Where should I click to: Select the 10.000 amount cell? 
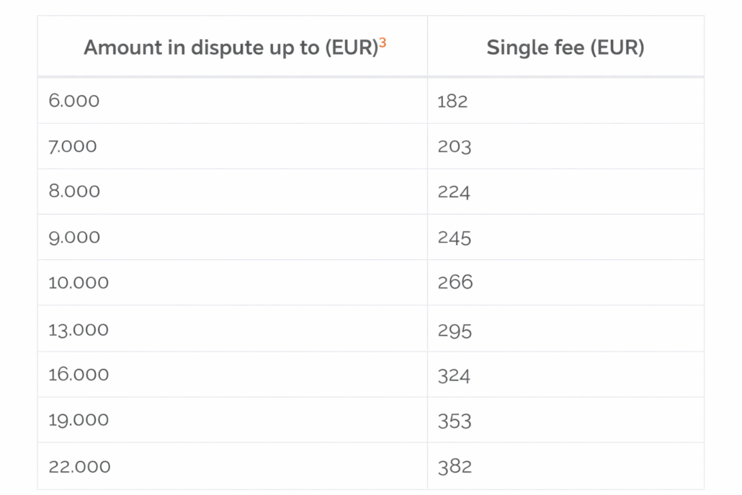click(79, 282)
